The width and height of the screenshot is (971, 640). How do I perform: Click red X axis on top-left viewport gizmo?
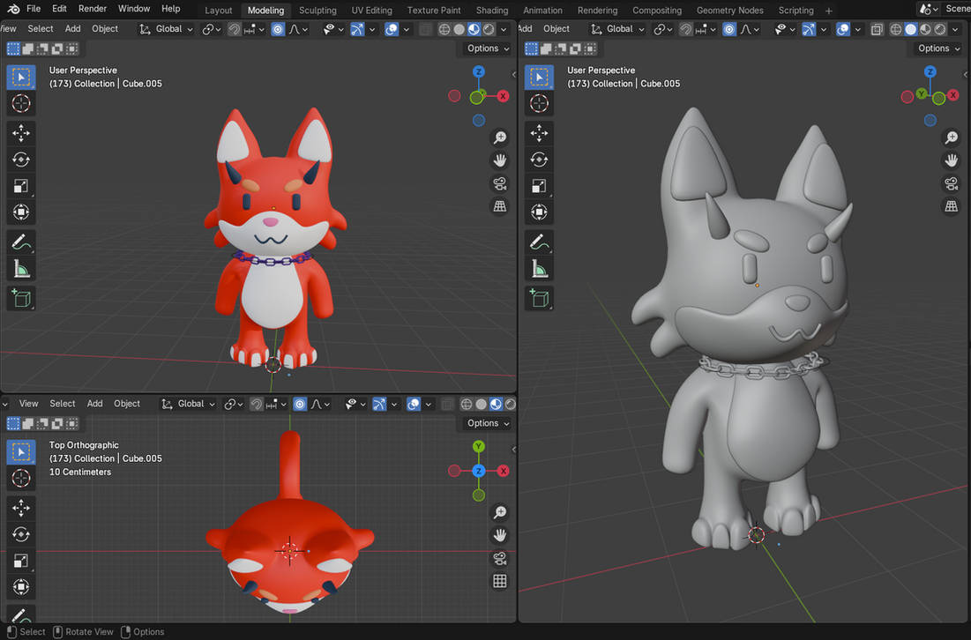(503, 96)
